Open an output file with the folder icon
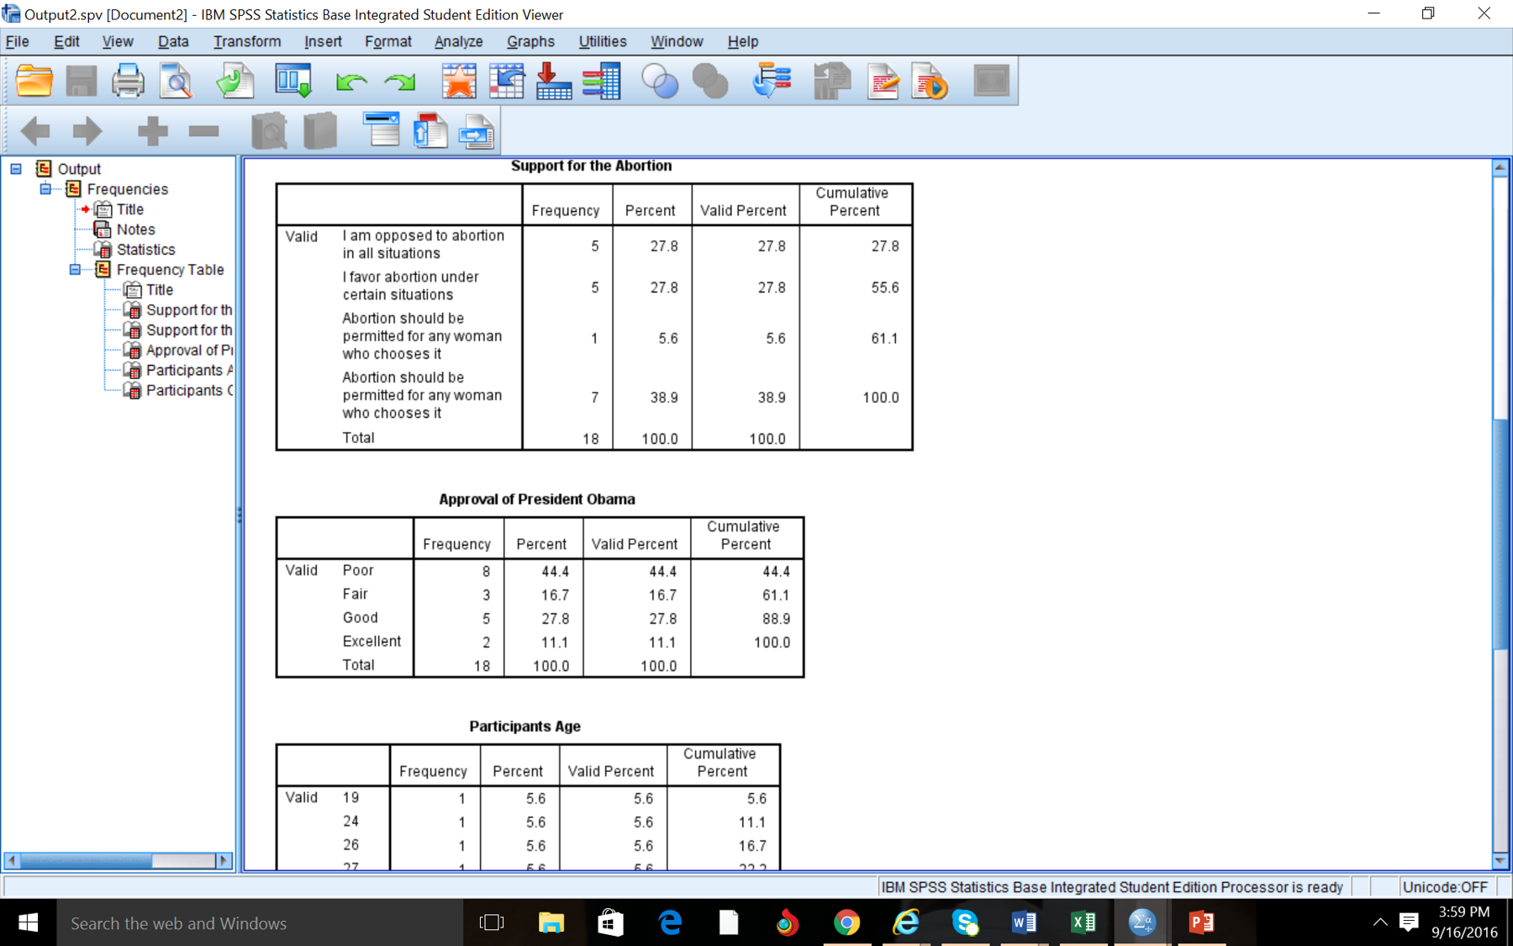Screen dimensions: 1513x946 pos(34,81)
